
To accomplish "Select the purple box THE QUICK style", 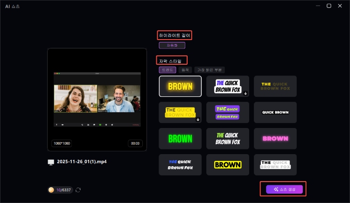I will point(228,113).
